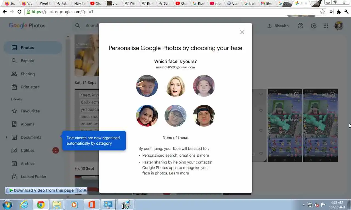Reload the page
Image resolution: width=351 pixels, height=210 pixels.
click(x=19, y=12)
